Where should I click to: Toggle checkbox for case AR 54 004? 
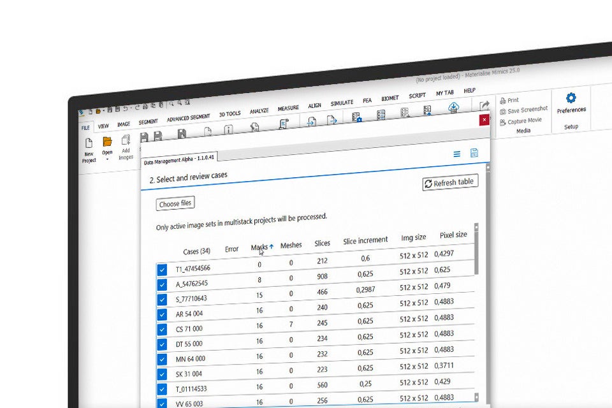pyautogui.click(x=163, y=314)
